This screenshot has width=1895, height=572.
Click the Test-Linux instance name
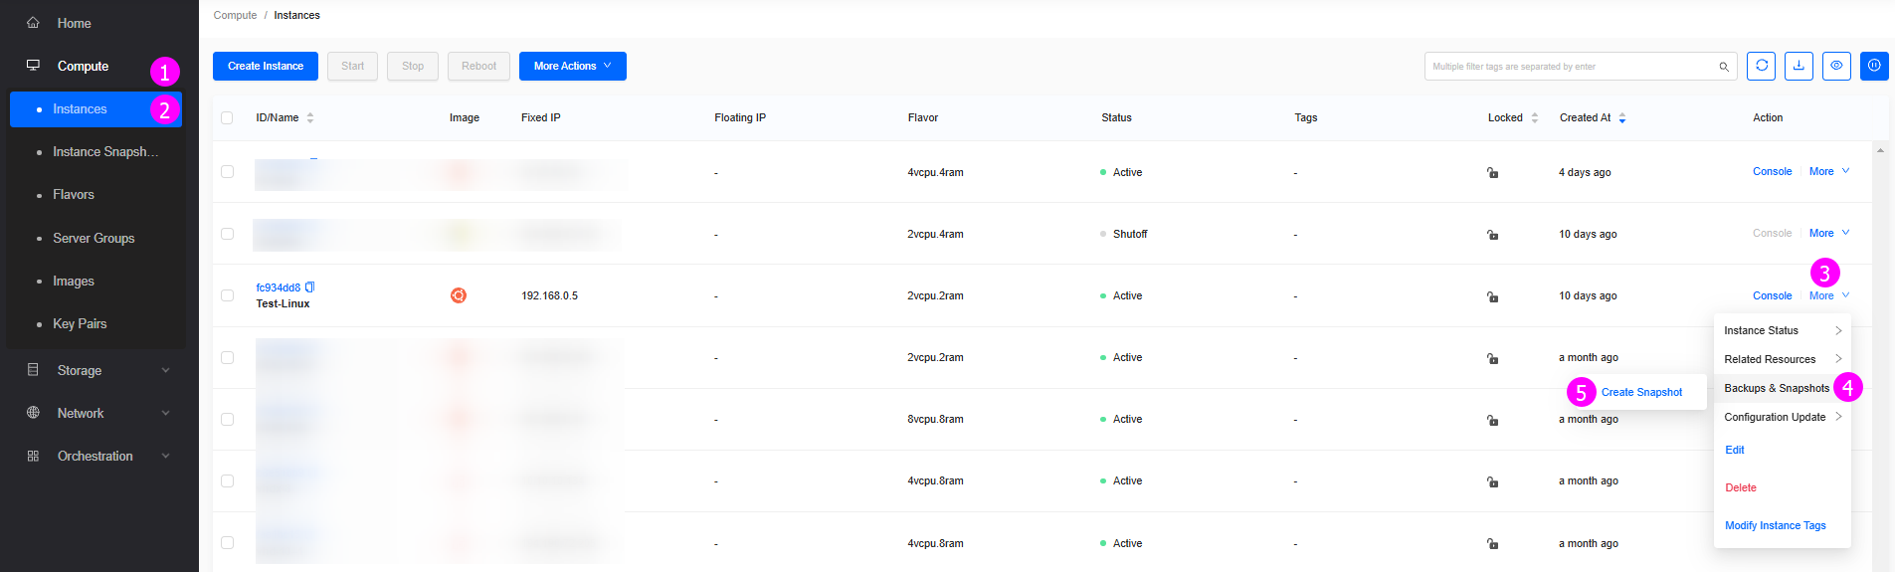[283, 303]
